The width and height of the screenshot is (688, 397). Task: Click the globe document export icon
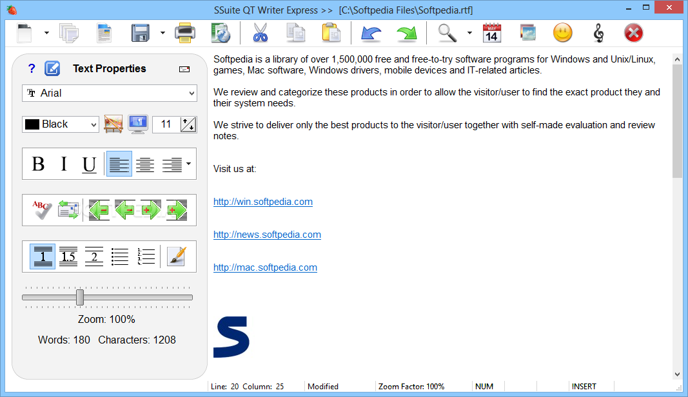pos(221,34)
